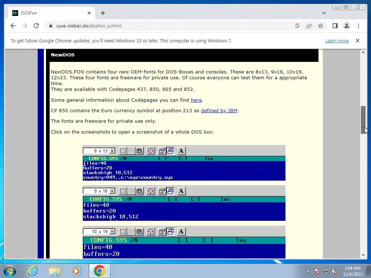Click the page's vertical scrollbar thumb
This screenshot has width=371, height=278.
pos(363,120)
